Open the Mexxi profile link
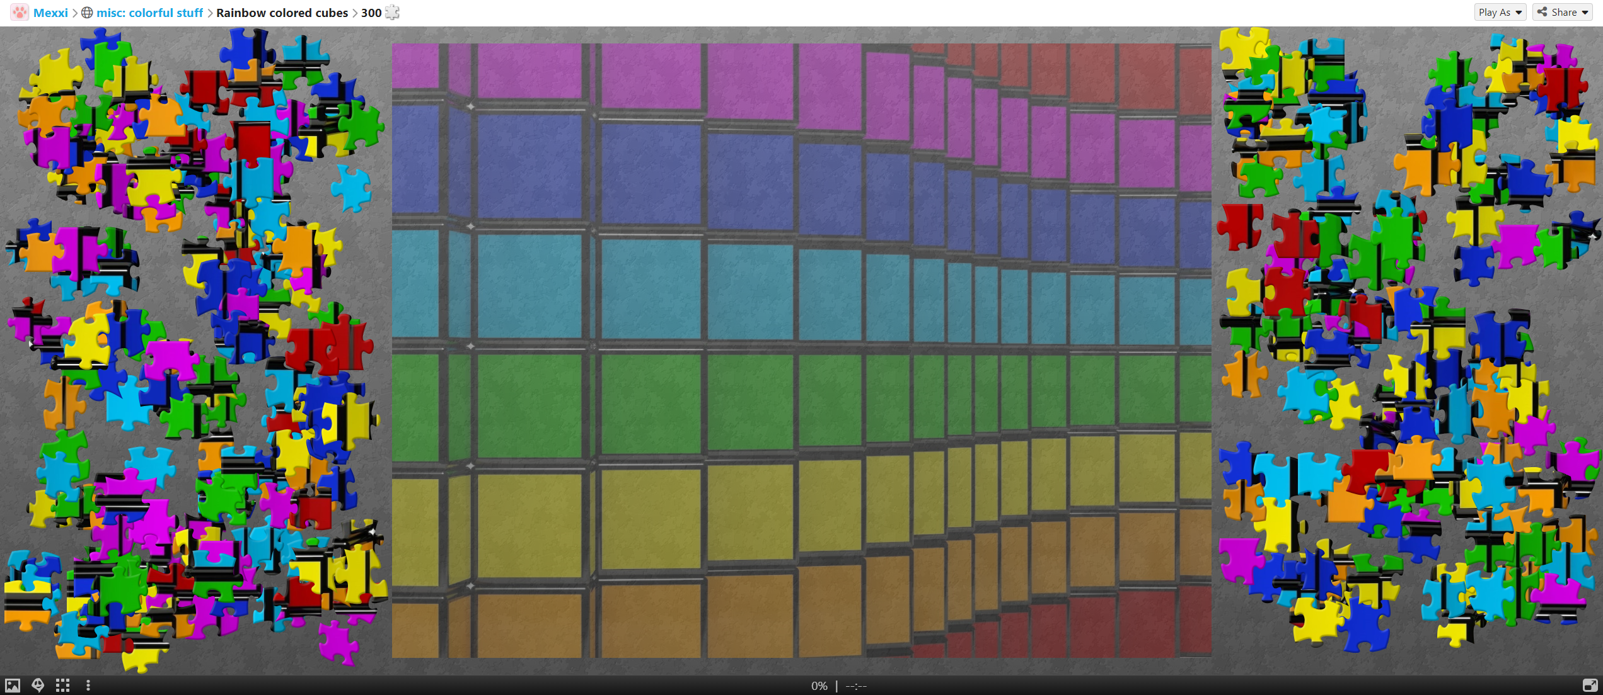 [50, 13]
